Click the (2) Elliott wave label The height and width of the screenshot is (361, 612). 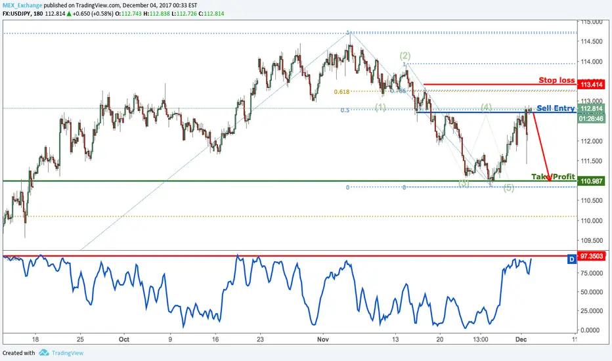[x=405, y=55]
